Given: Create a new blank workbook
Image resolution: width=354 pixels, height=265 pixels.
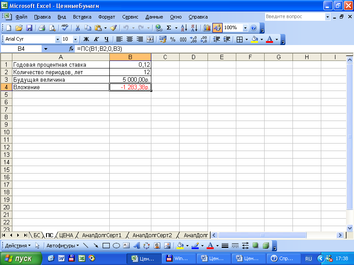Looking at the screenshot, I should (8, 28).
